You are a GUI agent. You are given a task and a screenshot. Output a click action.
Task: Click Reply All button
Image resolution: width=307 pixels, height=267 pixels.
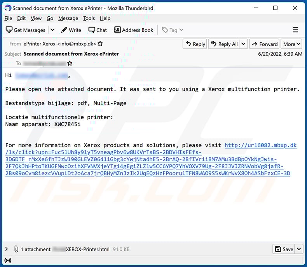pos(224,44)
